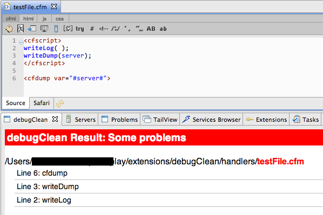The width and height of the screenshot is (323, 215).
Task: Click the monitor icon in CFML toolbar
Action: coord(44,29)
